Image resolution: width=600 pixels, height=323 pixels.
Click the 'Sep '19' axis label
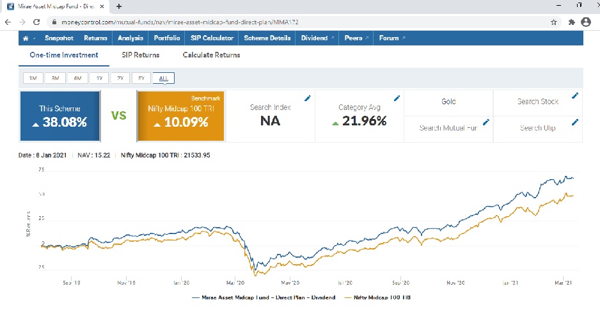click(72, 283)
